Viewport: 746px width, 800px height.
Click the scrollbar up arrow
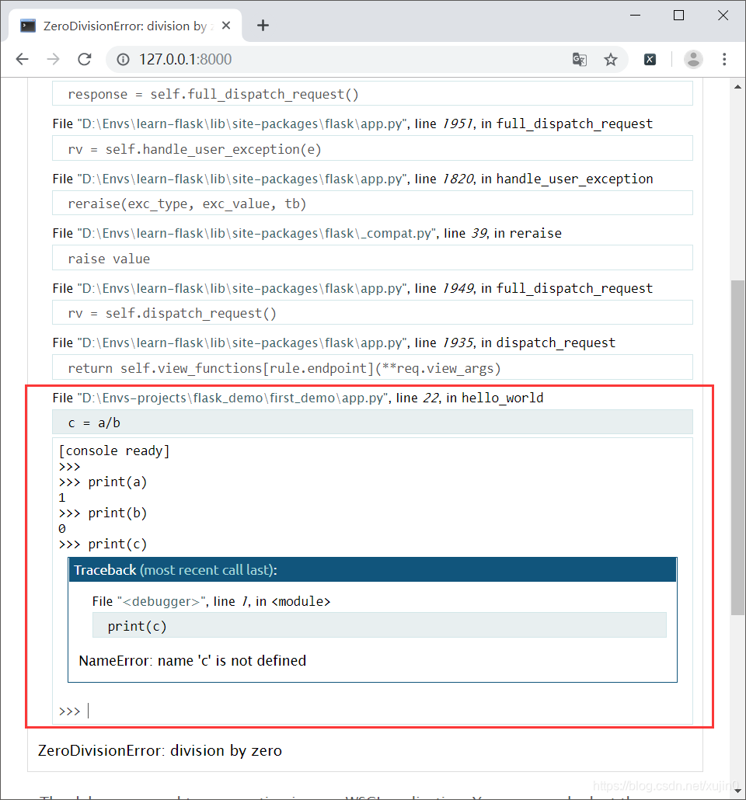coord(737,87)
